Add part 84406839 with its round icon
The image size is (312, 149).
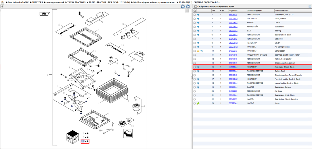tap(195, 15)
